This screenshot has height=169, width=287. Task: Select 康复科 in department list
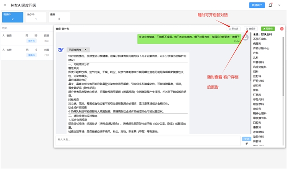257,127
